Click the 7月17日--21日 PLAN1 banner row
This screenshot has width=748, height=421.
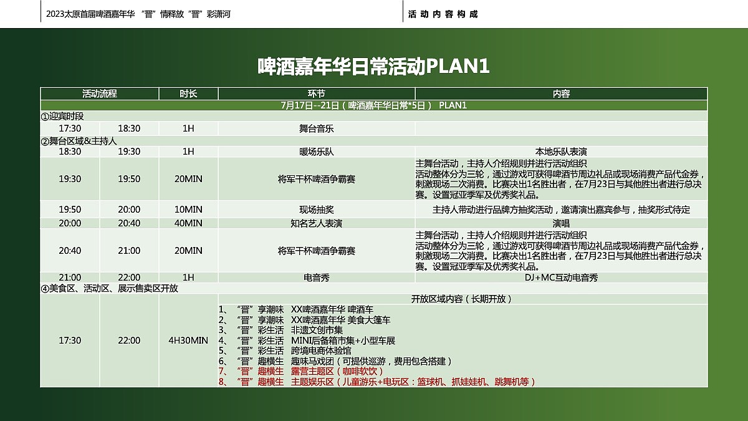point(374,105)
